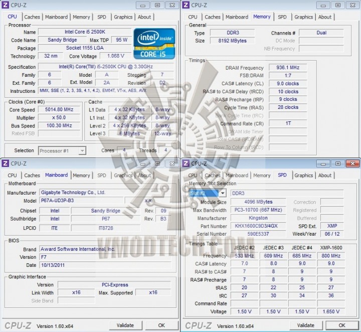Click the CAS# Latency value 9.0 clocks
361x332 pixels.
pos(288,84)
